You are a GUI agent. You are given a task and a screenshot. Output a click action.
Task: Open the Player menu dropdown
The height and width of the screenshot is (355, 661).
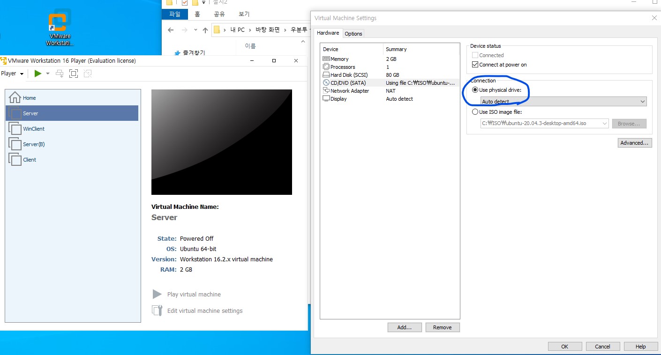(x=12, y=74)
